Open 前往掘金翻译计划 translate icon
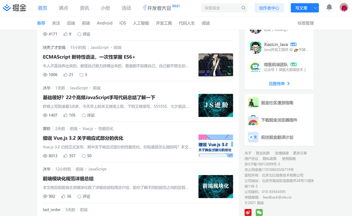 pyautogui.click(x=253, y=137)
